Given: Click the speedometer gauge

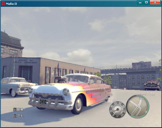Looking at the screenshot, I should click(117, 110).
